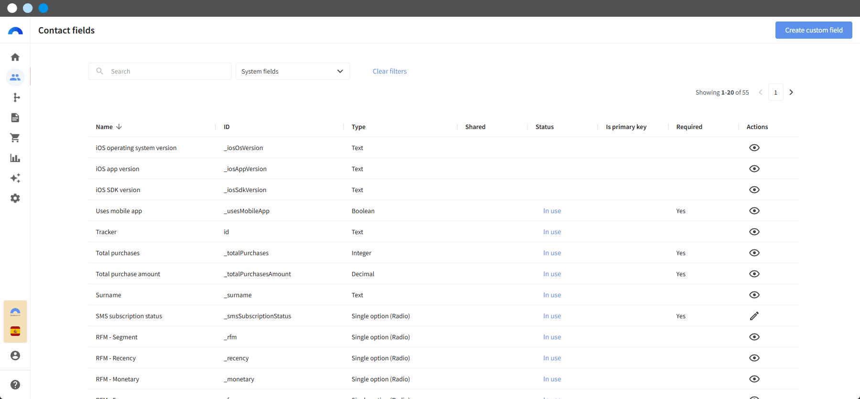
Task: Open the Content document icon in sidebar
Action: click(x=15, y=118)
